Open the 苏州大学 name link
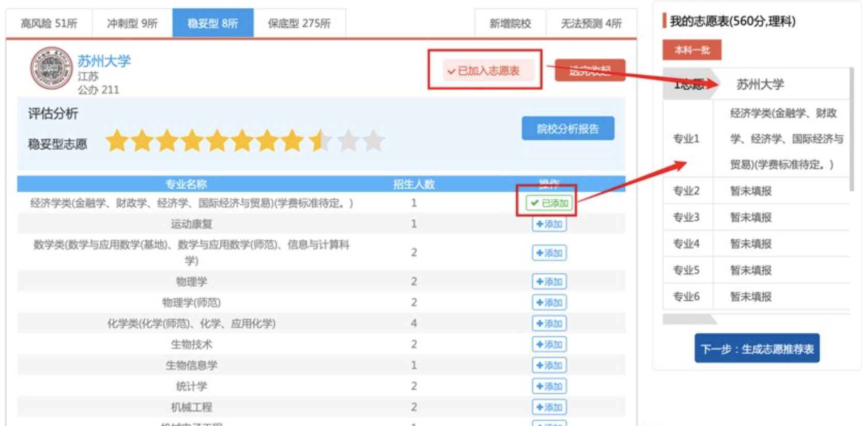862x426 pixels. click(x=104, y=61)
